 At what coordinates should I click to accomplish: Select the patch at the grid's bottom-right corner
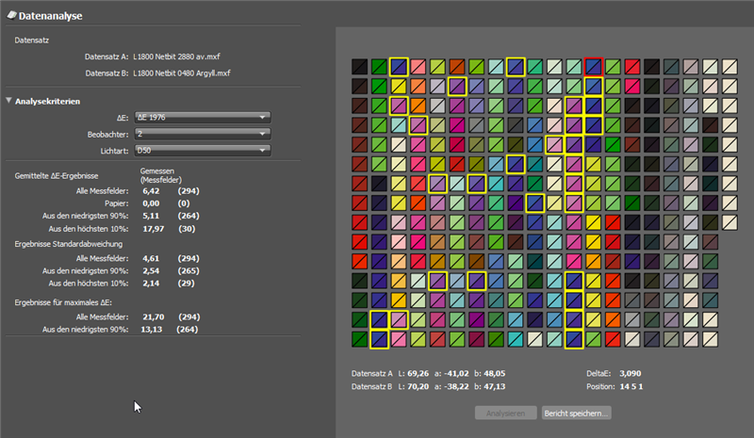tap(711, 339)
